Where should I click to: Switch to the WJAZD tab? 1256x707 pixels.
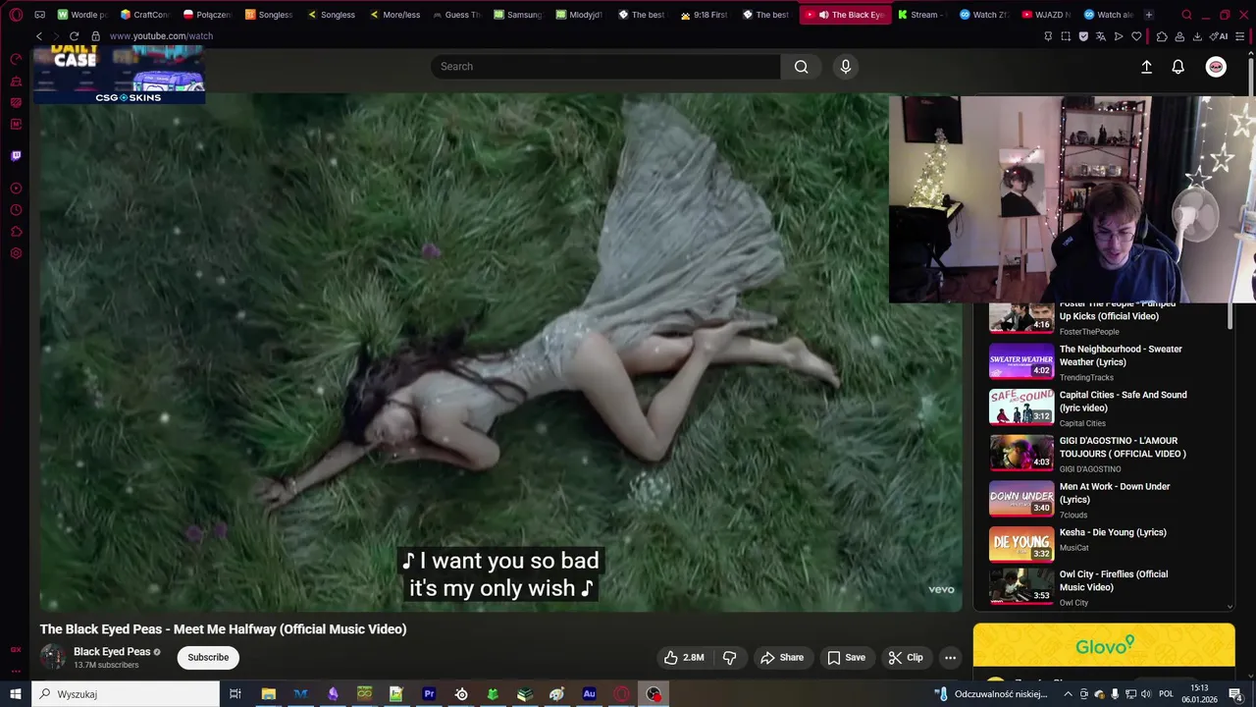[1046, 15]
